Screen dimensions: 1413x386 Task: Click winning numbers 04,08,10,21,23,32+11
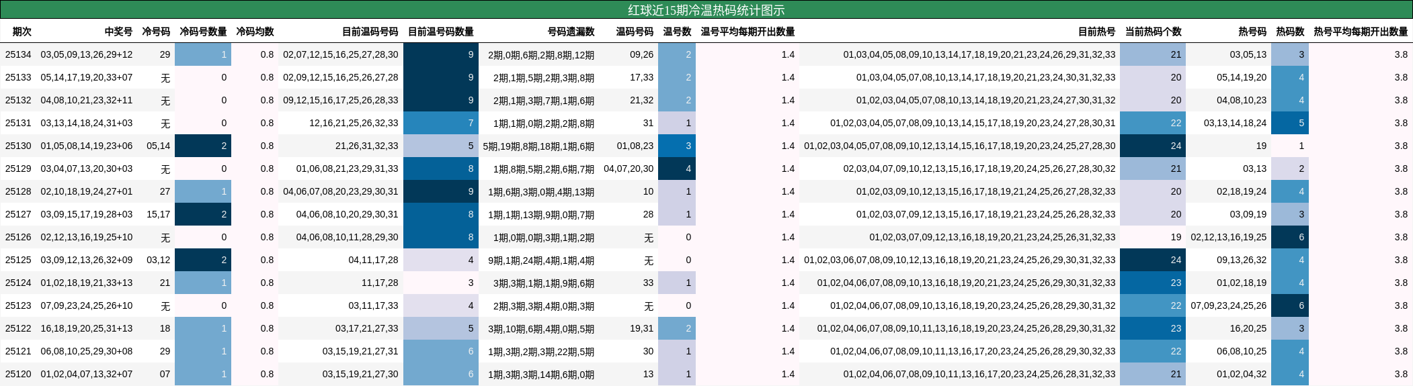pyautogui.click(x=87, y=100)
